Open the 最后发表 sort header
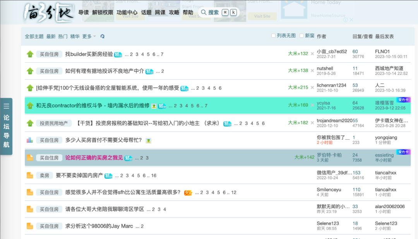Image resolution: width=418 pixels, height=239 pixels. [x=384, y=36]
